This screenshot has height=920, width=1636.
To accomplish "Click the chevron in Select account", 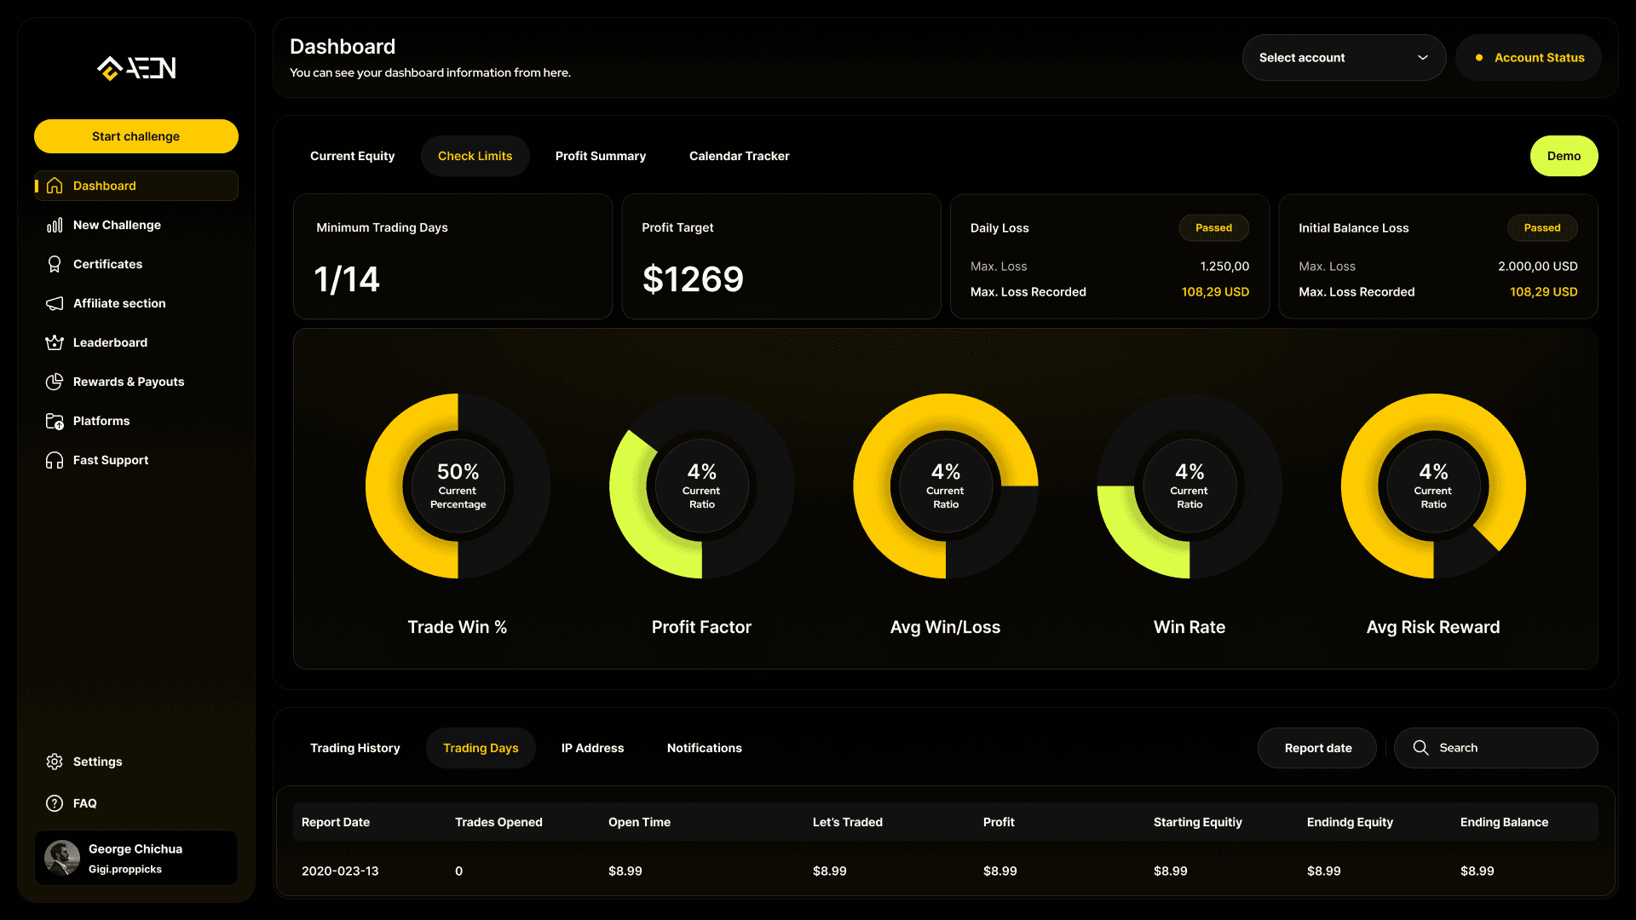I will click(1422, 58).
